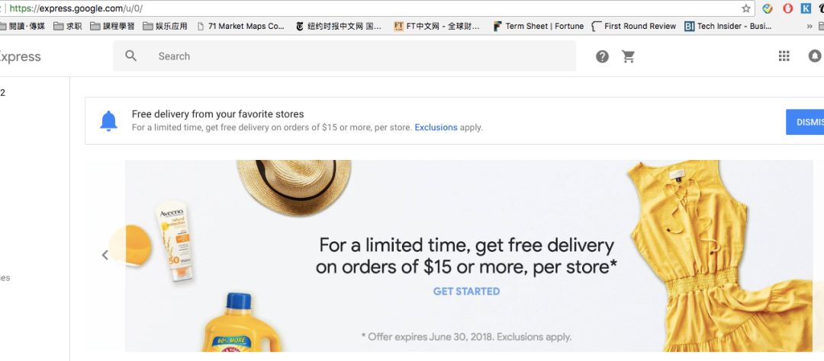Open the Help question mark icon

(x=602, y=56)
